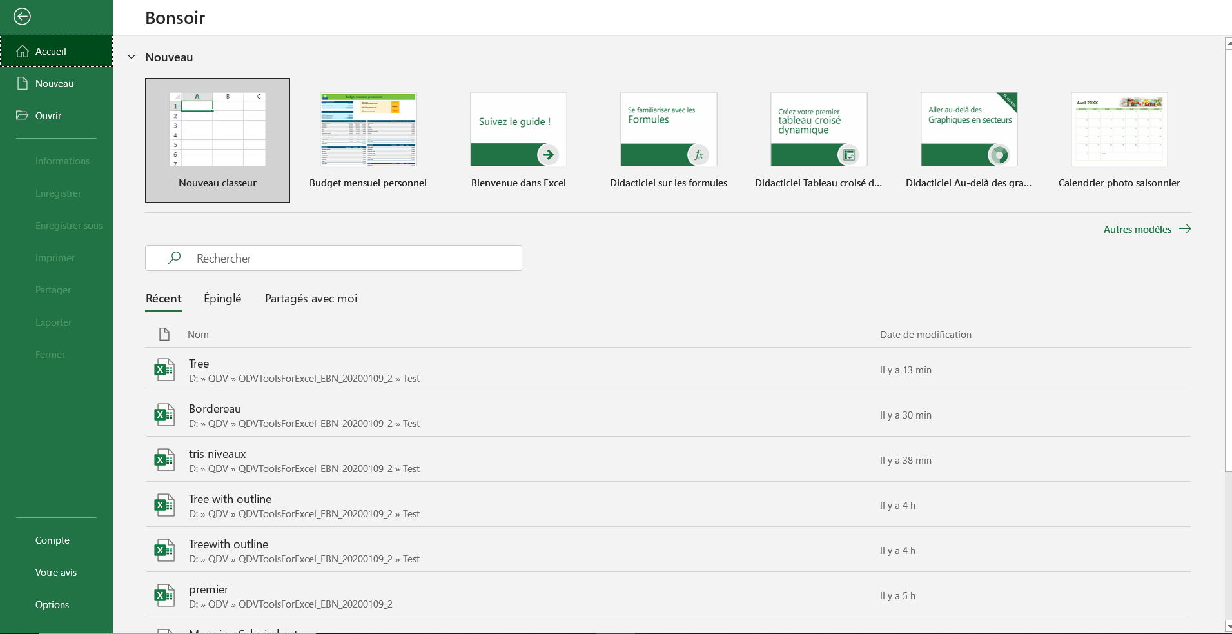Open the Ouvrir menu entry
The image size is (1232, 634).
tap(57, 115)
